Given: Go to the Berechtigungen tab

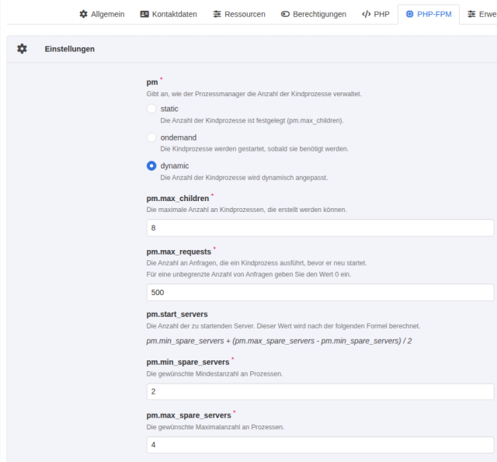Looking at the screenshot, I should point(314,14).
